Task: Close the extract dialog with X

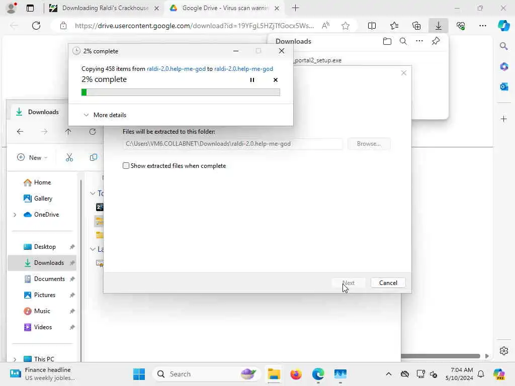Action: point(404,73)
